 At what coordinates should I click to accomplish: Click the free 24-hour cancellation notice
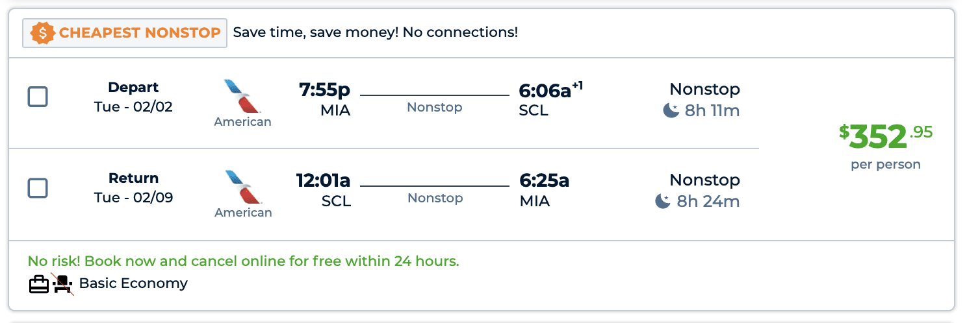point(244,261)
